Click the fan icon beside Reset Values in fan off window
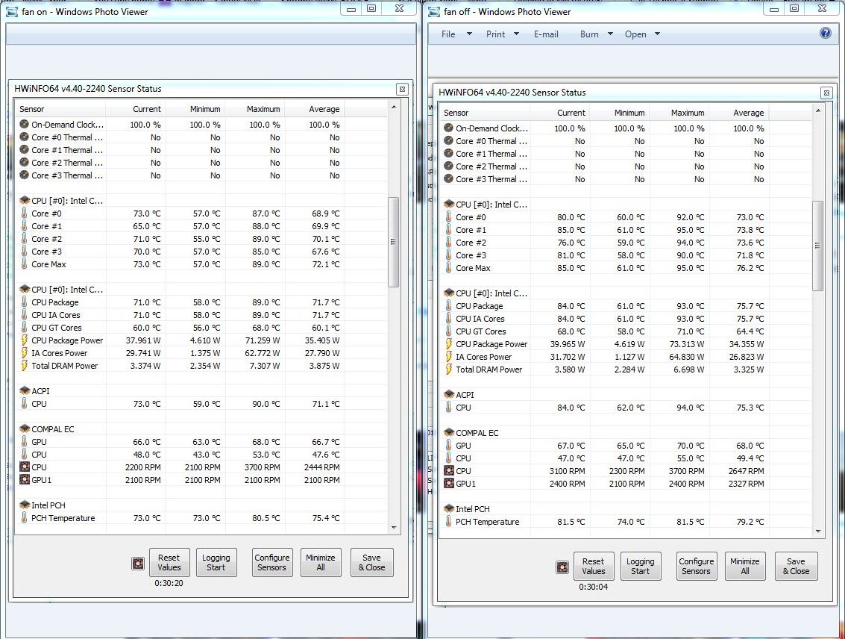 pyautogui.click(x=562, y=567)
